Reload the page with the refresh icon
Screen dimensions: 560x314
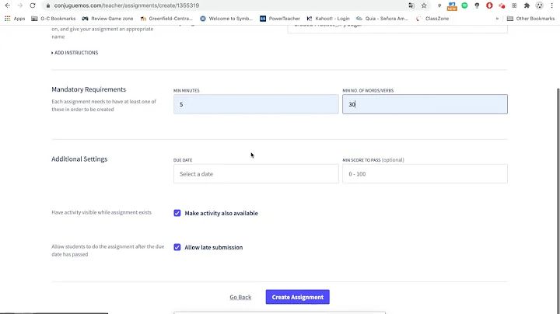(x=32, y=5)
